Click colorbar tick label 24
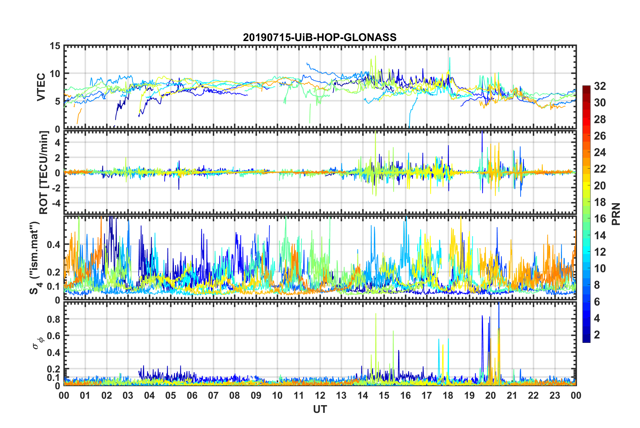 600,152
